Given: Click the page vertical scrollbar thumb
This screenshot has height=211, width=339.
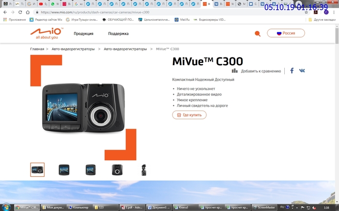Looking at the screenshot, I should [x=337, y=36].
